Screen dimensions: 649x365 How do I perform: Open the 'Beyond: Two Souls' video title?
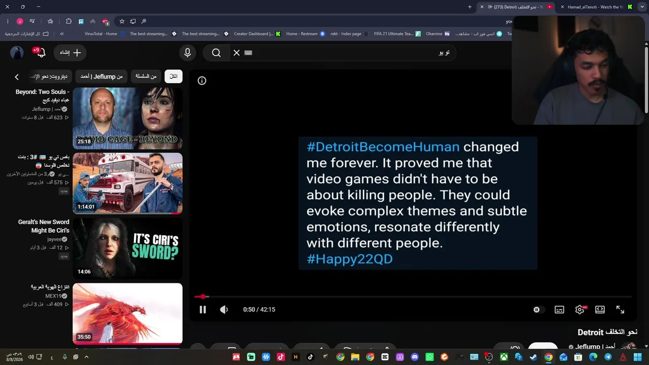(43, 96)
